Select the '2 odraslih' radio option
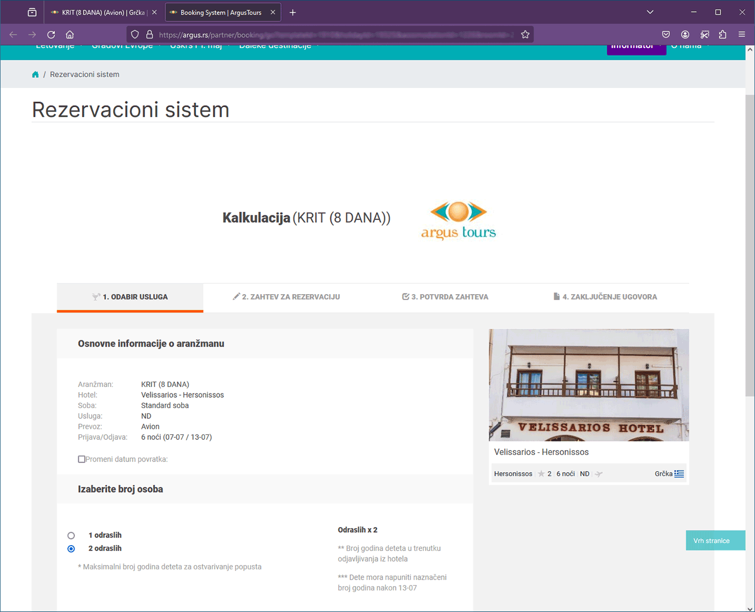755x612 pixels. pyautogui.click(x=71, y=549)
